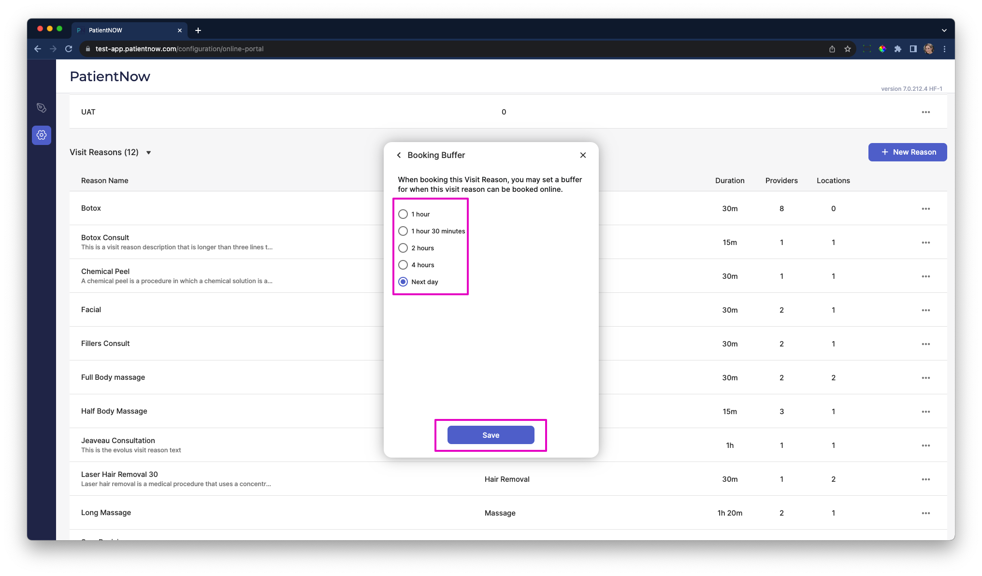Bookmark page with the star icon
This screenshot has height=576, width=982.
pos(847,49)
